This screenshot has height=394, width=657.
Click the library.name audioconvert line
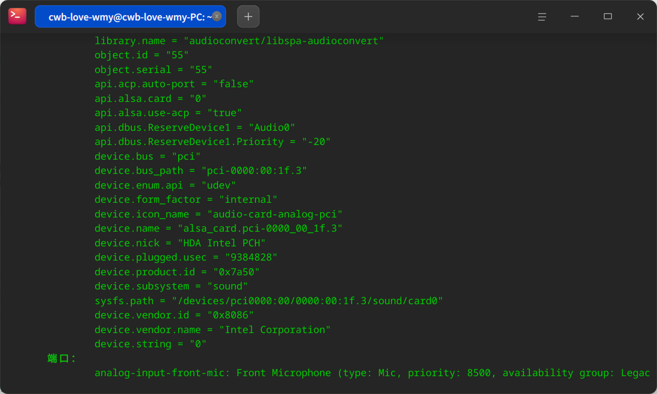(x=239, y=40)
